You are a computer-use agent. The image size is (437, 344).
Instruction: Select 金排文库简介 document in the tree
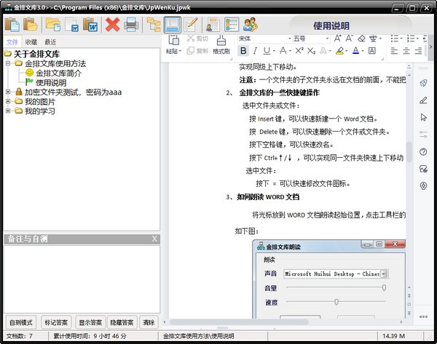pos(58,73)
